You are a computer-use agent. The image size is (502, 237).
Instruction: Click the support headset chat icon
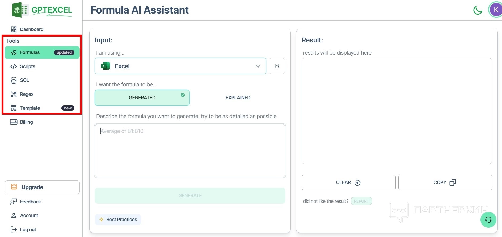pos(488,220)
